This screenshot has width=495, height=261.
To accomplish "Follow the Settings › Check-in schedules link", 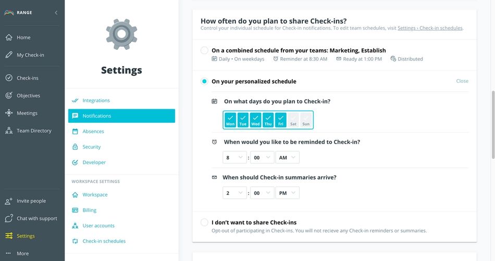I will (x=430, y=28).
